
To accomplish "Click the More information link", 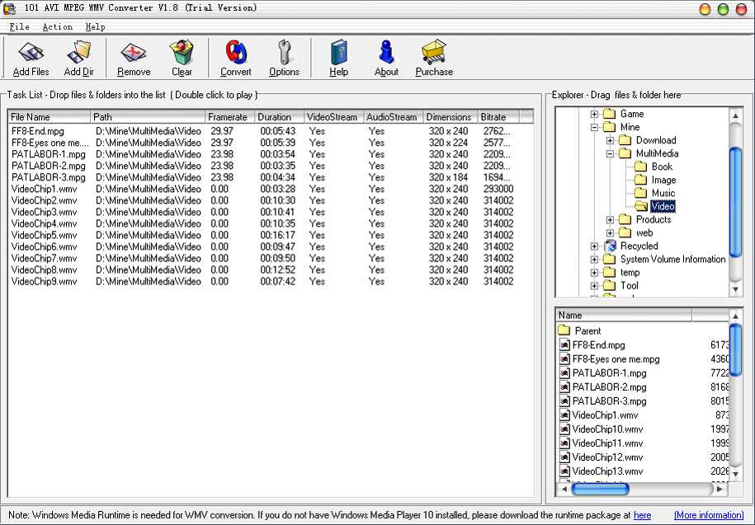I will 708,515.
